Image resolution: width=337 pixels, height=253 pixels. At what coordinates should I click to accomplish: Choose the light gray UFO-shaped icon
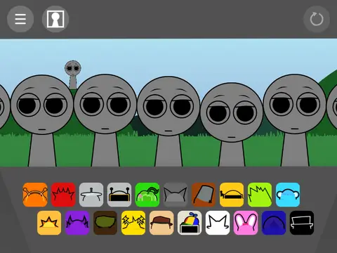point(91,195)
